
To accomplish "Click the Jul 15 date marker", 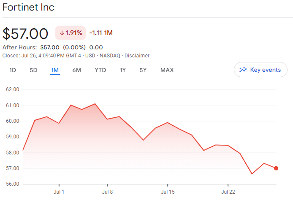I will 168,192.
